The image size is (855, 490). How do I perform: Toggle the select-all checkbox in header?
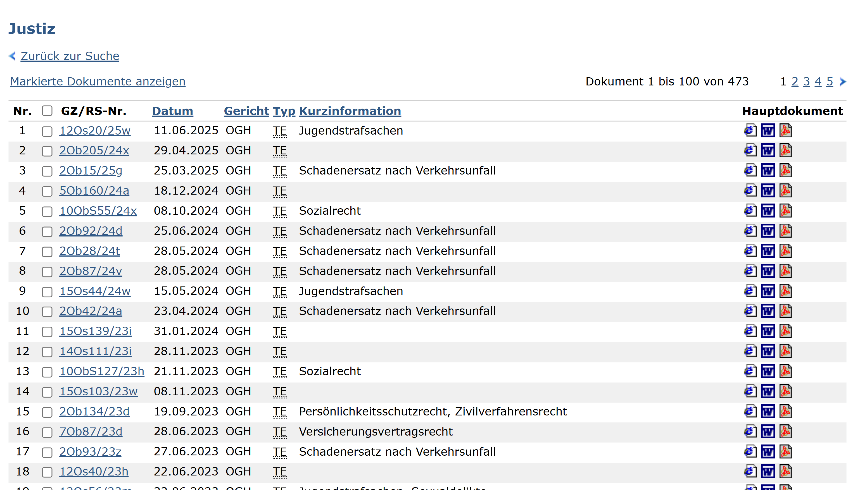point(47,111)
